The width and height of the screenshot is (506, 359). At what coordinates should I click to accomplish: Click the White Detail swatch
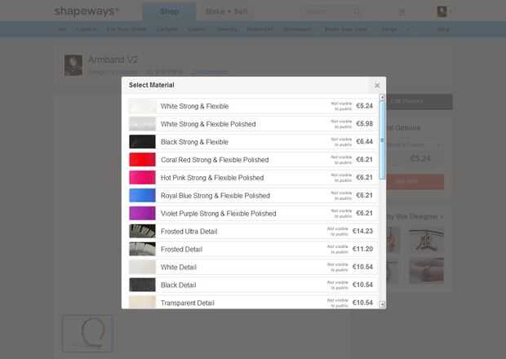142,267
